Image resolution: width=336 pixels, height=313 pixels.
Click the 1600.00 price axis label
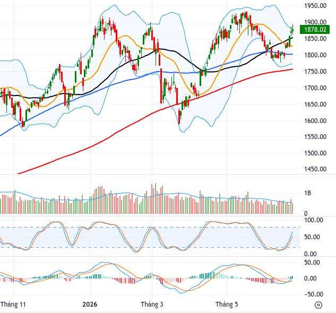coord(315,120)
